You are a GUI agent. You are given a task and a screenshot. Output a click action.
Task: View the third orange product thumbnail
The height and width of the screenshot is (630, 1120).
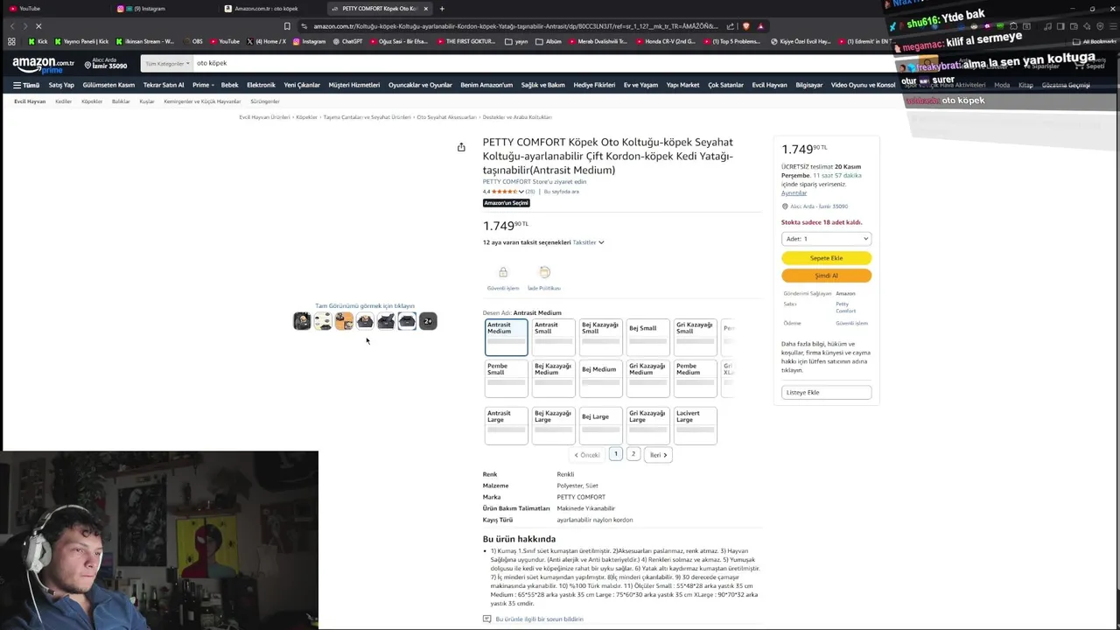click(x=344, y=321)
